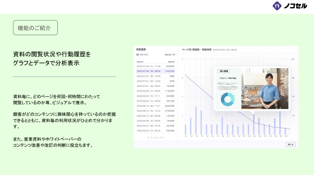Click the Nocosell logo icon
Viewport: 314px width, 175px height.
[x=277, y=6]
